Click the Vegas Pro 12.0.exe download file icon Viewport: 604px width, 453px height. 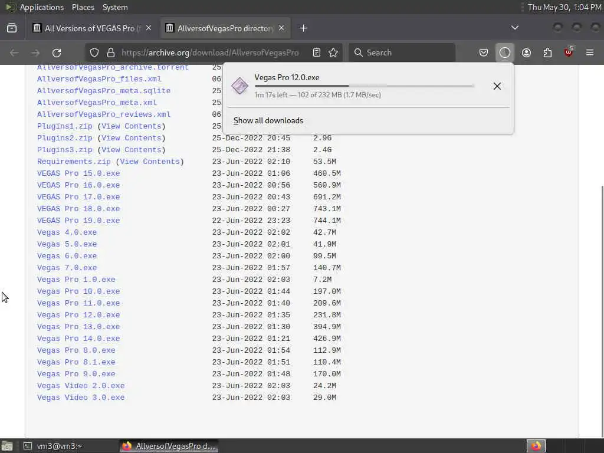tap(239, 86)
